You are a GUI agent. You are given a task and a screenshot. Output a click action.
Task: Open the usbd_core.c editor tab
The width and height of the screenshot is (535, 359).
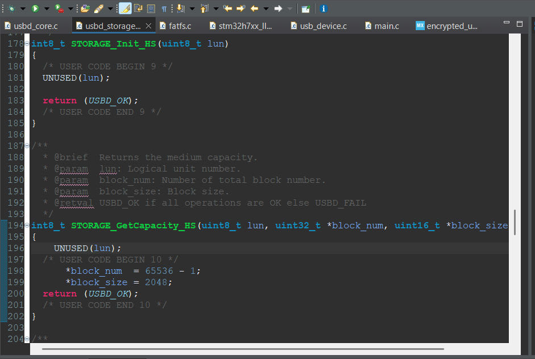[35, 26]
